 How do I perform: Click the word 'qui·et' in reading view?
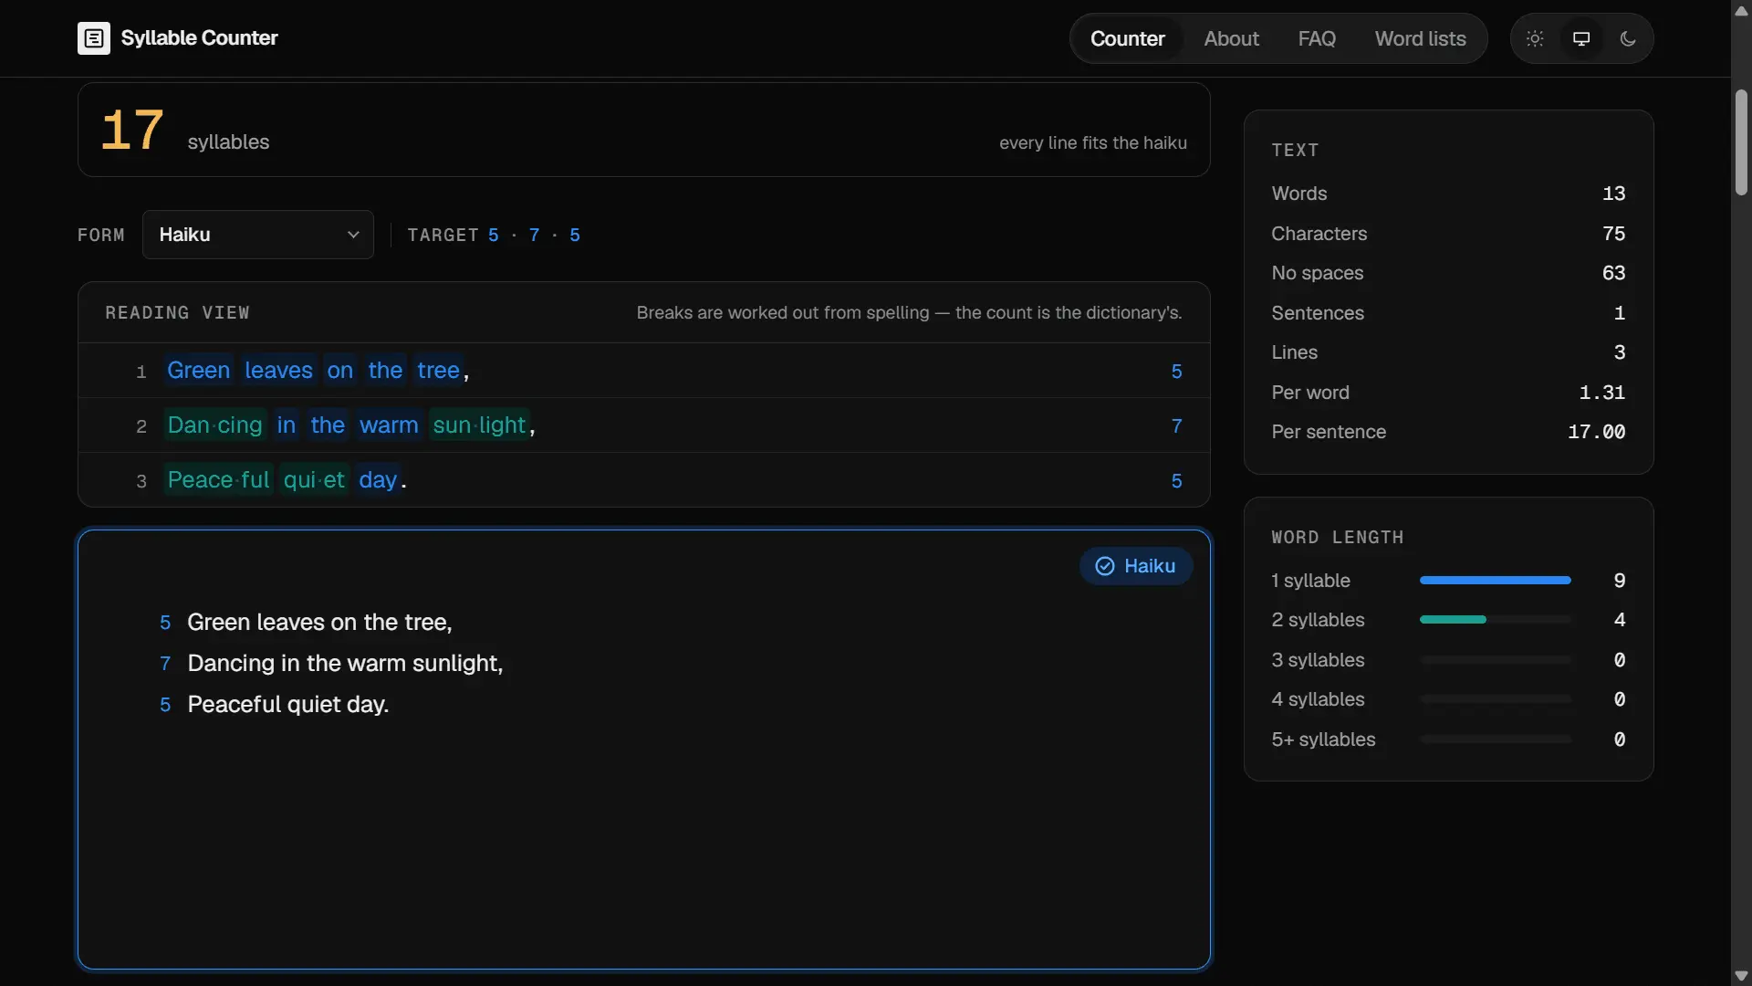[314, 480]
